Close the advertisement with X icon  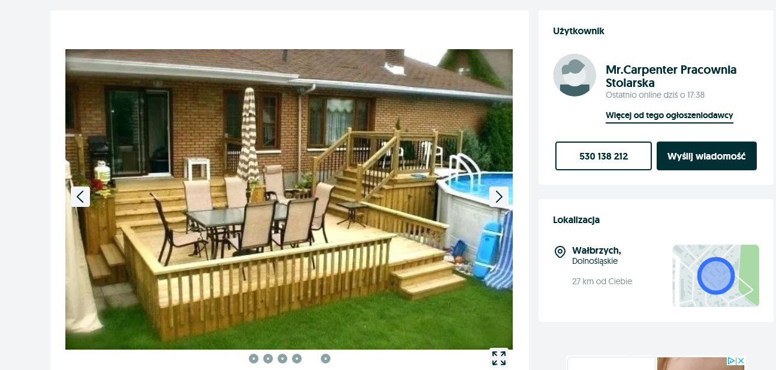(741, 361)
